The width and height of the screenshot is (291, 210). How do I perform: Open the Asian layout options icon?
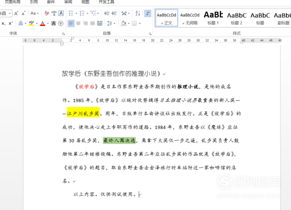click(124, 13)
